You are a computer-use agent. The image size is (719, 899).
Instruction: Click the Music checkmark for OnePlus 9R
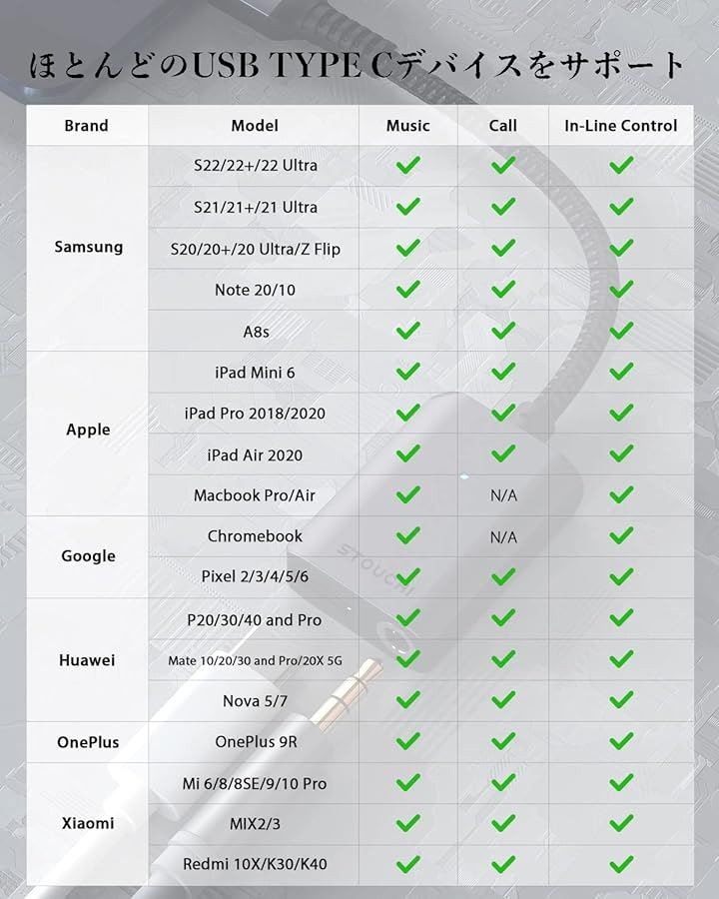pyautogui.click(x=407, y=741)
